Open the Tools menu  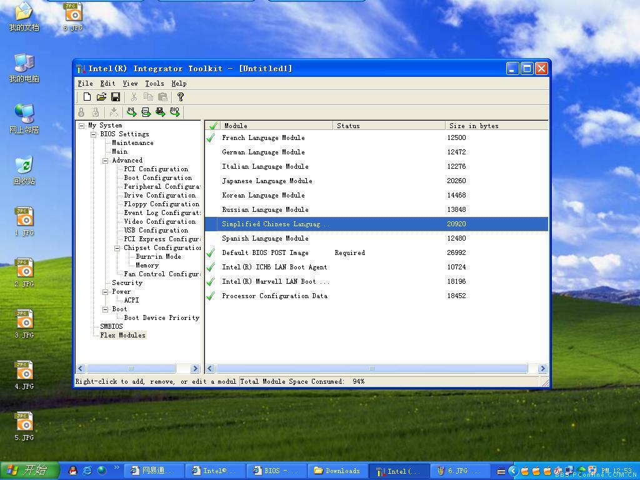click(155, 83)
